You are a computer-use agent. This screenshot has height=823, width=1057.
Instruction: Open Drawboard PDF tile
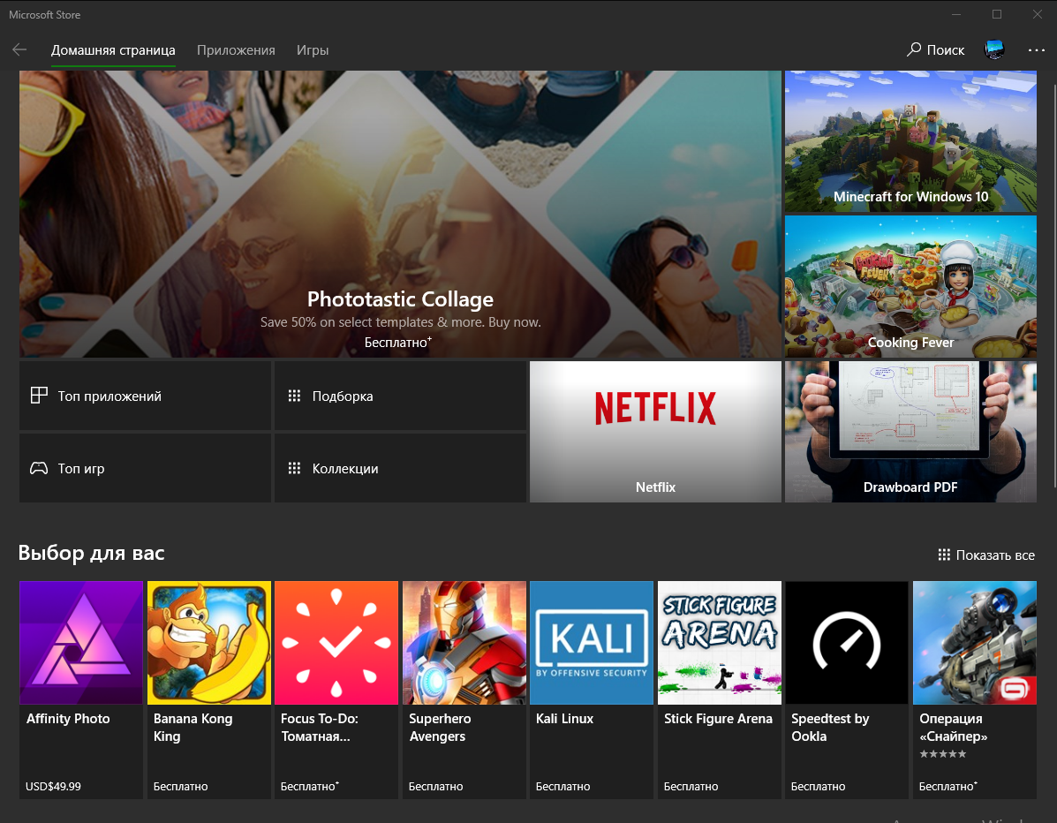coord(910,432)
